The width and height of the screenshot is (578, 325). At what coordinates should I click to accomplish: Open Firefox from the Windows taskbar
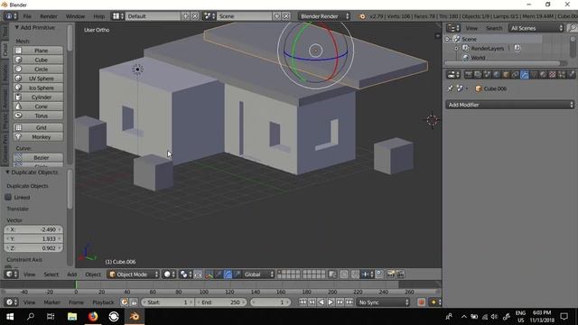pyautogui.click(x=93, y=317)
